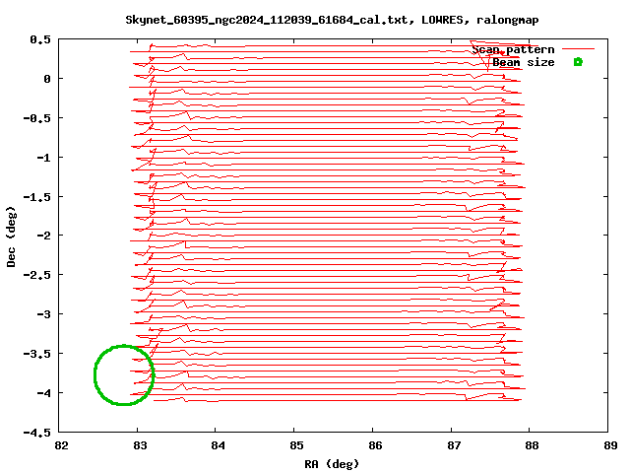The height and width of the screenshot is (473, 630).
Task: Click the 'Beam size' legend label
Action: (x=524, y=63)
